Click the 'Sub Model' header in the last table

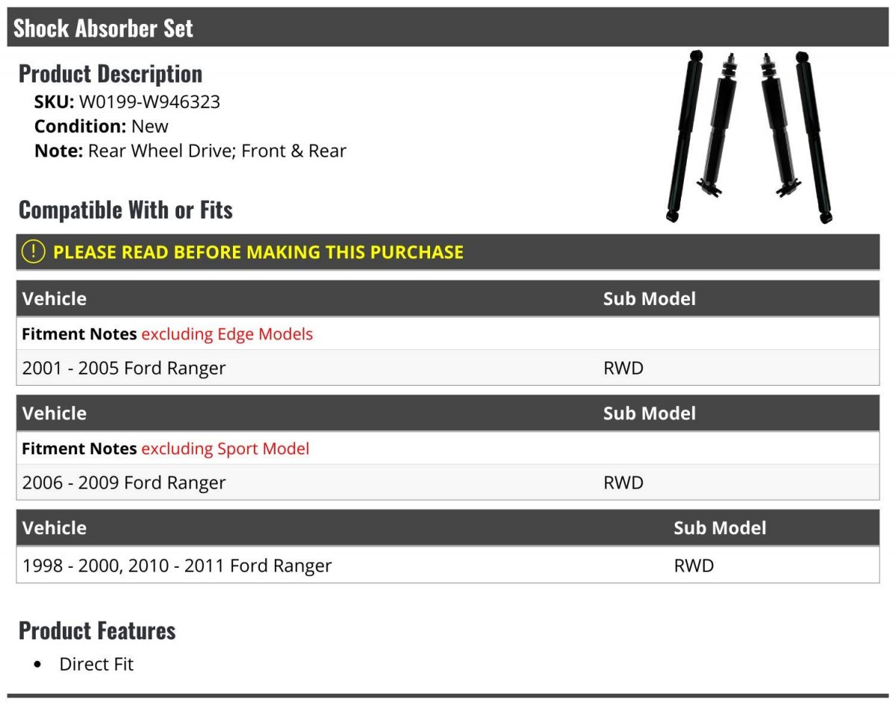(719, 528)
